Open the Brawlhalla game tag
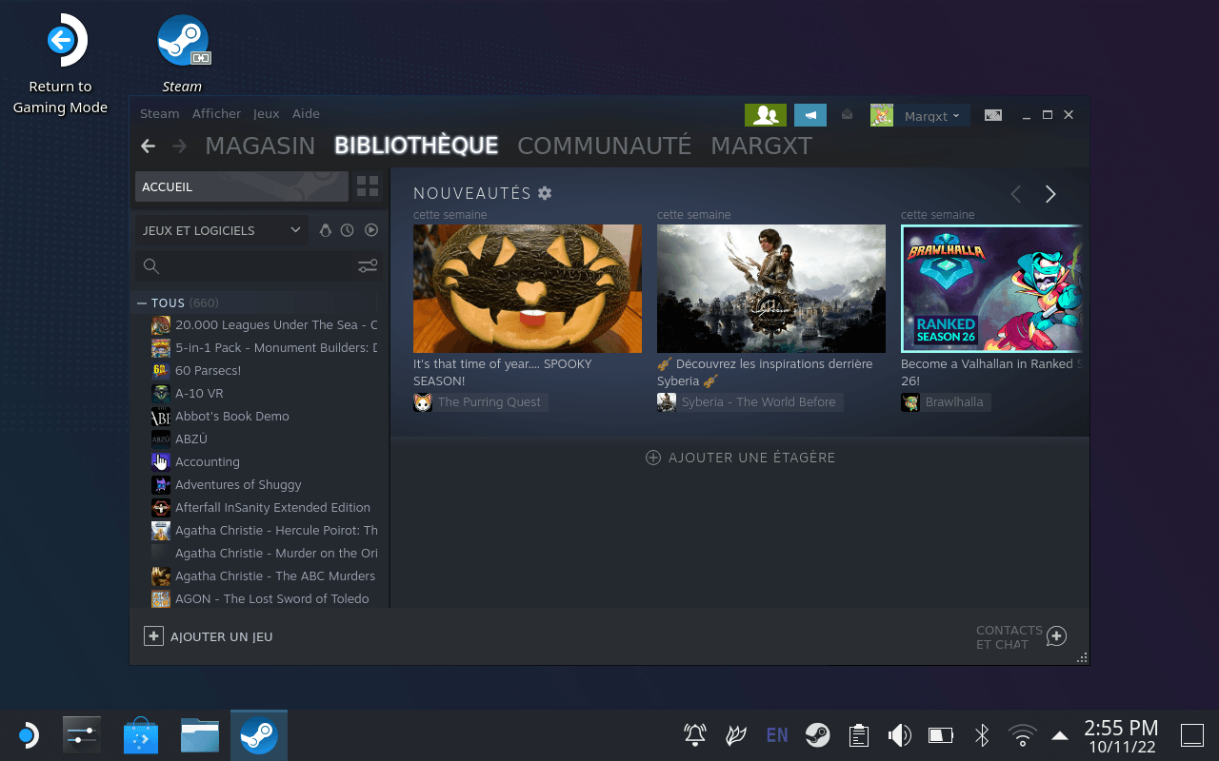The image size is (1219, 761). tap(946, 402)
